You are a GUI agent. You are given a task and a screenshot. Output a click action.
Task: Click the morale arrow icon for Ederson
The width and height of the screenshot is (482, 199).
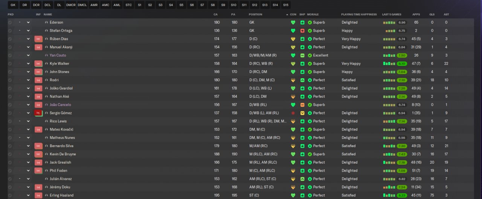pos(310,22)
